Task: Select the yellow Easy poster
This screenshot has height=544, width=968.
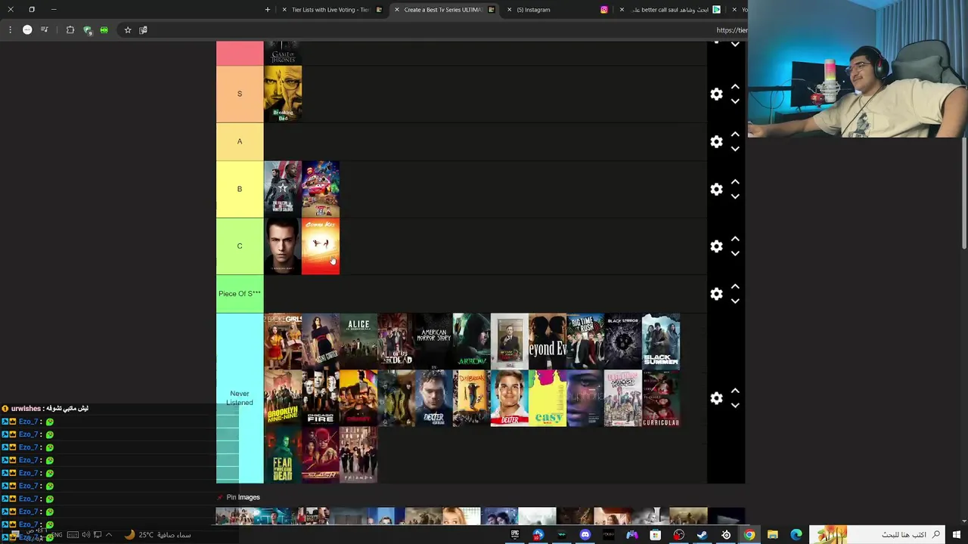Action: [x=548, y=398]
